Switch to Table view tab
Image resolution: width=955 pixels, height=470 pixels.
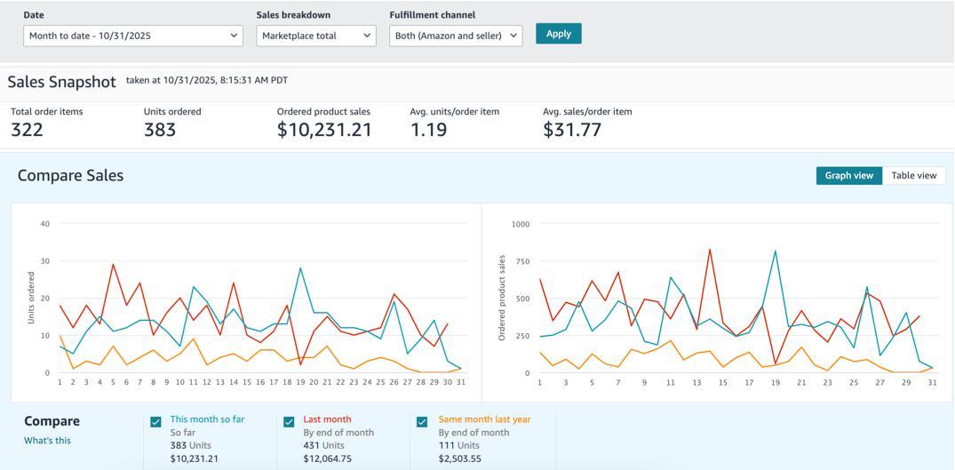913,176
